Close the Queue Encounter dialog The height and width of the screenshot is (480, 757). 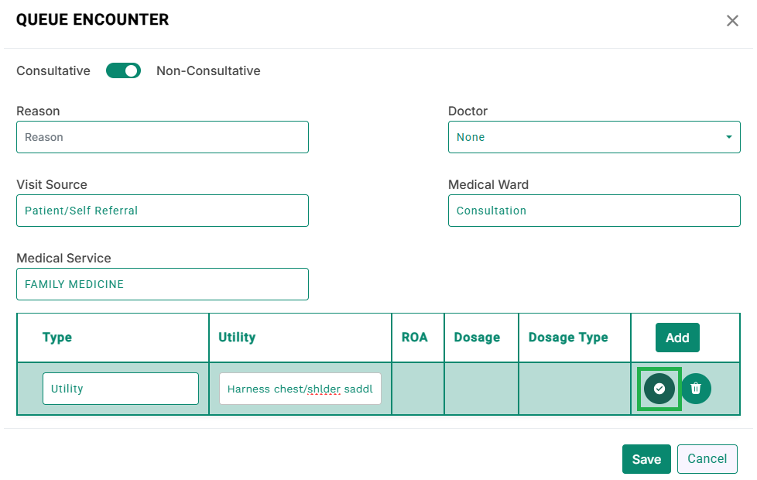(x=732, y=21)
